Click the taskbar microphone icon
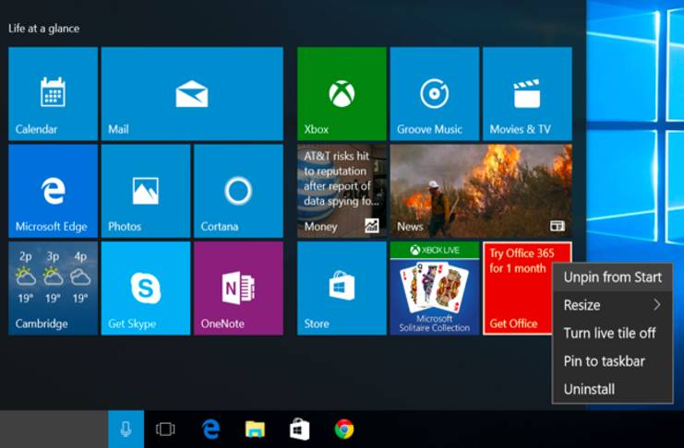 [126, 430]
